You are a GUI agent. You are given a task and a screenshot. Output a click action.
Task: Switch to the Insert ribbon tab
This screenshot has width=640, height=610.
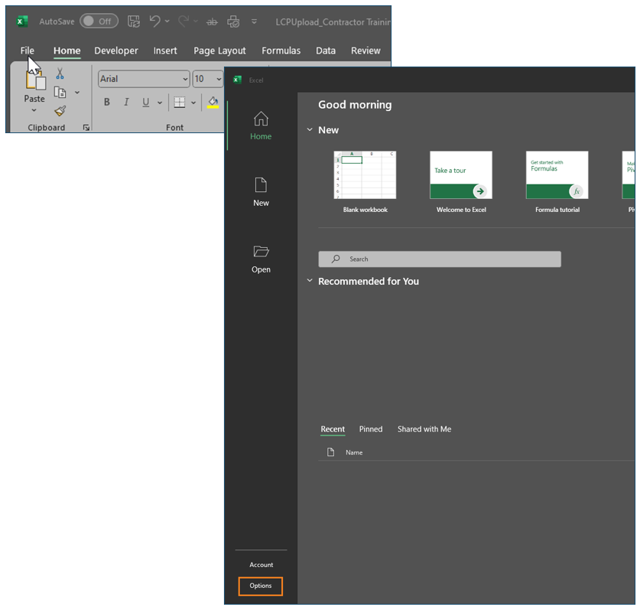pos(165,51)
